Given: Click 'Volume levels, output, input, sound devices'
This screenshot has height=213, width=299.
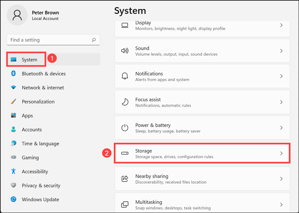Looking at the screenshot, I should [176, 54].
